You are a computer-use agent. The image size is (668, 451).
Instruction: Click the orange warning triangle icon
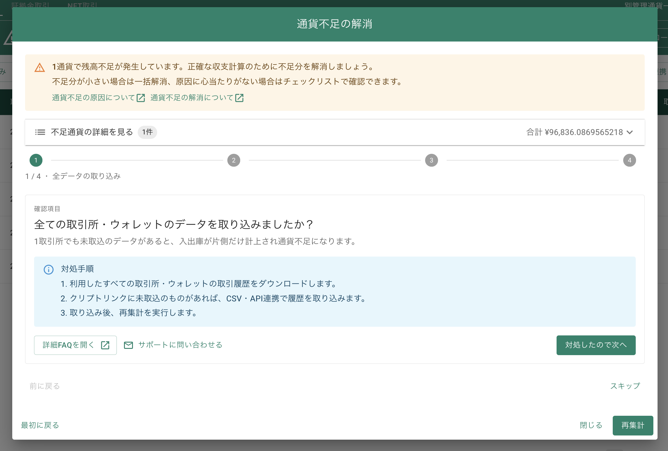point(40,68)
